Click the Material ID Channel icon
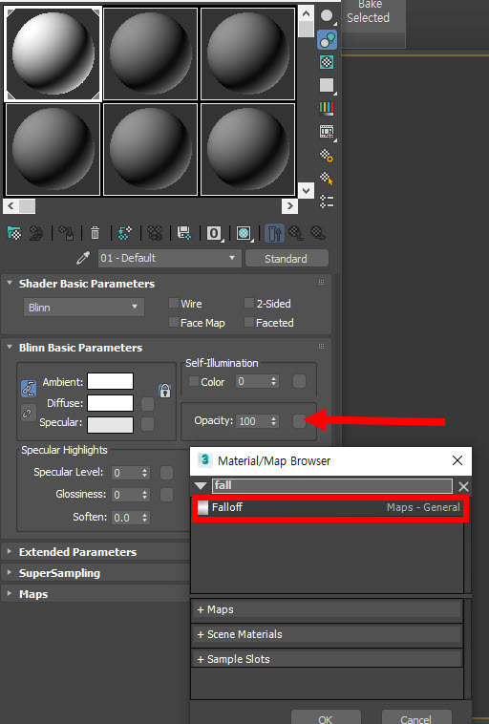 coord(214,233)
